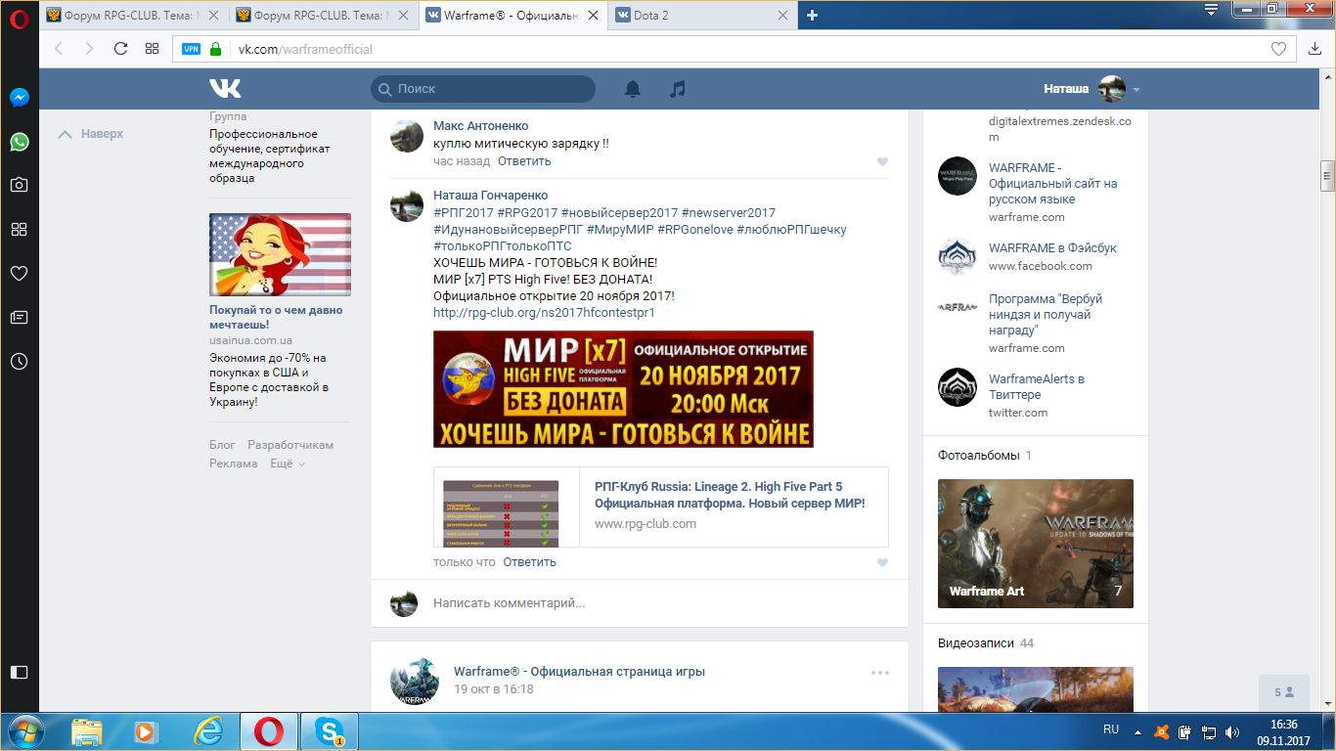This screenshot has height=751, width=1336.
Task: Close the Warframe tab
Action: tap(594, 16)
